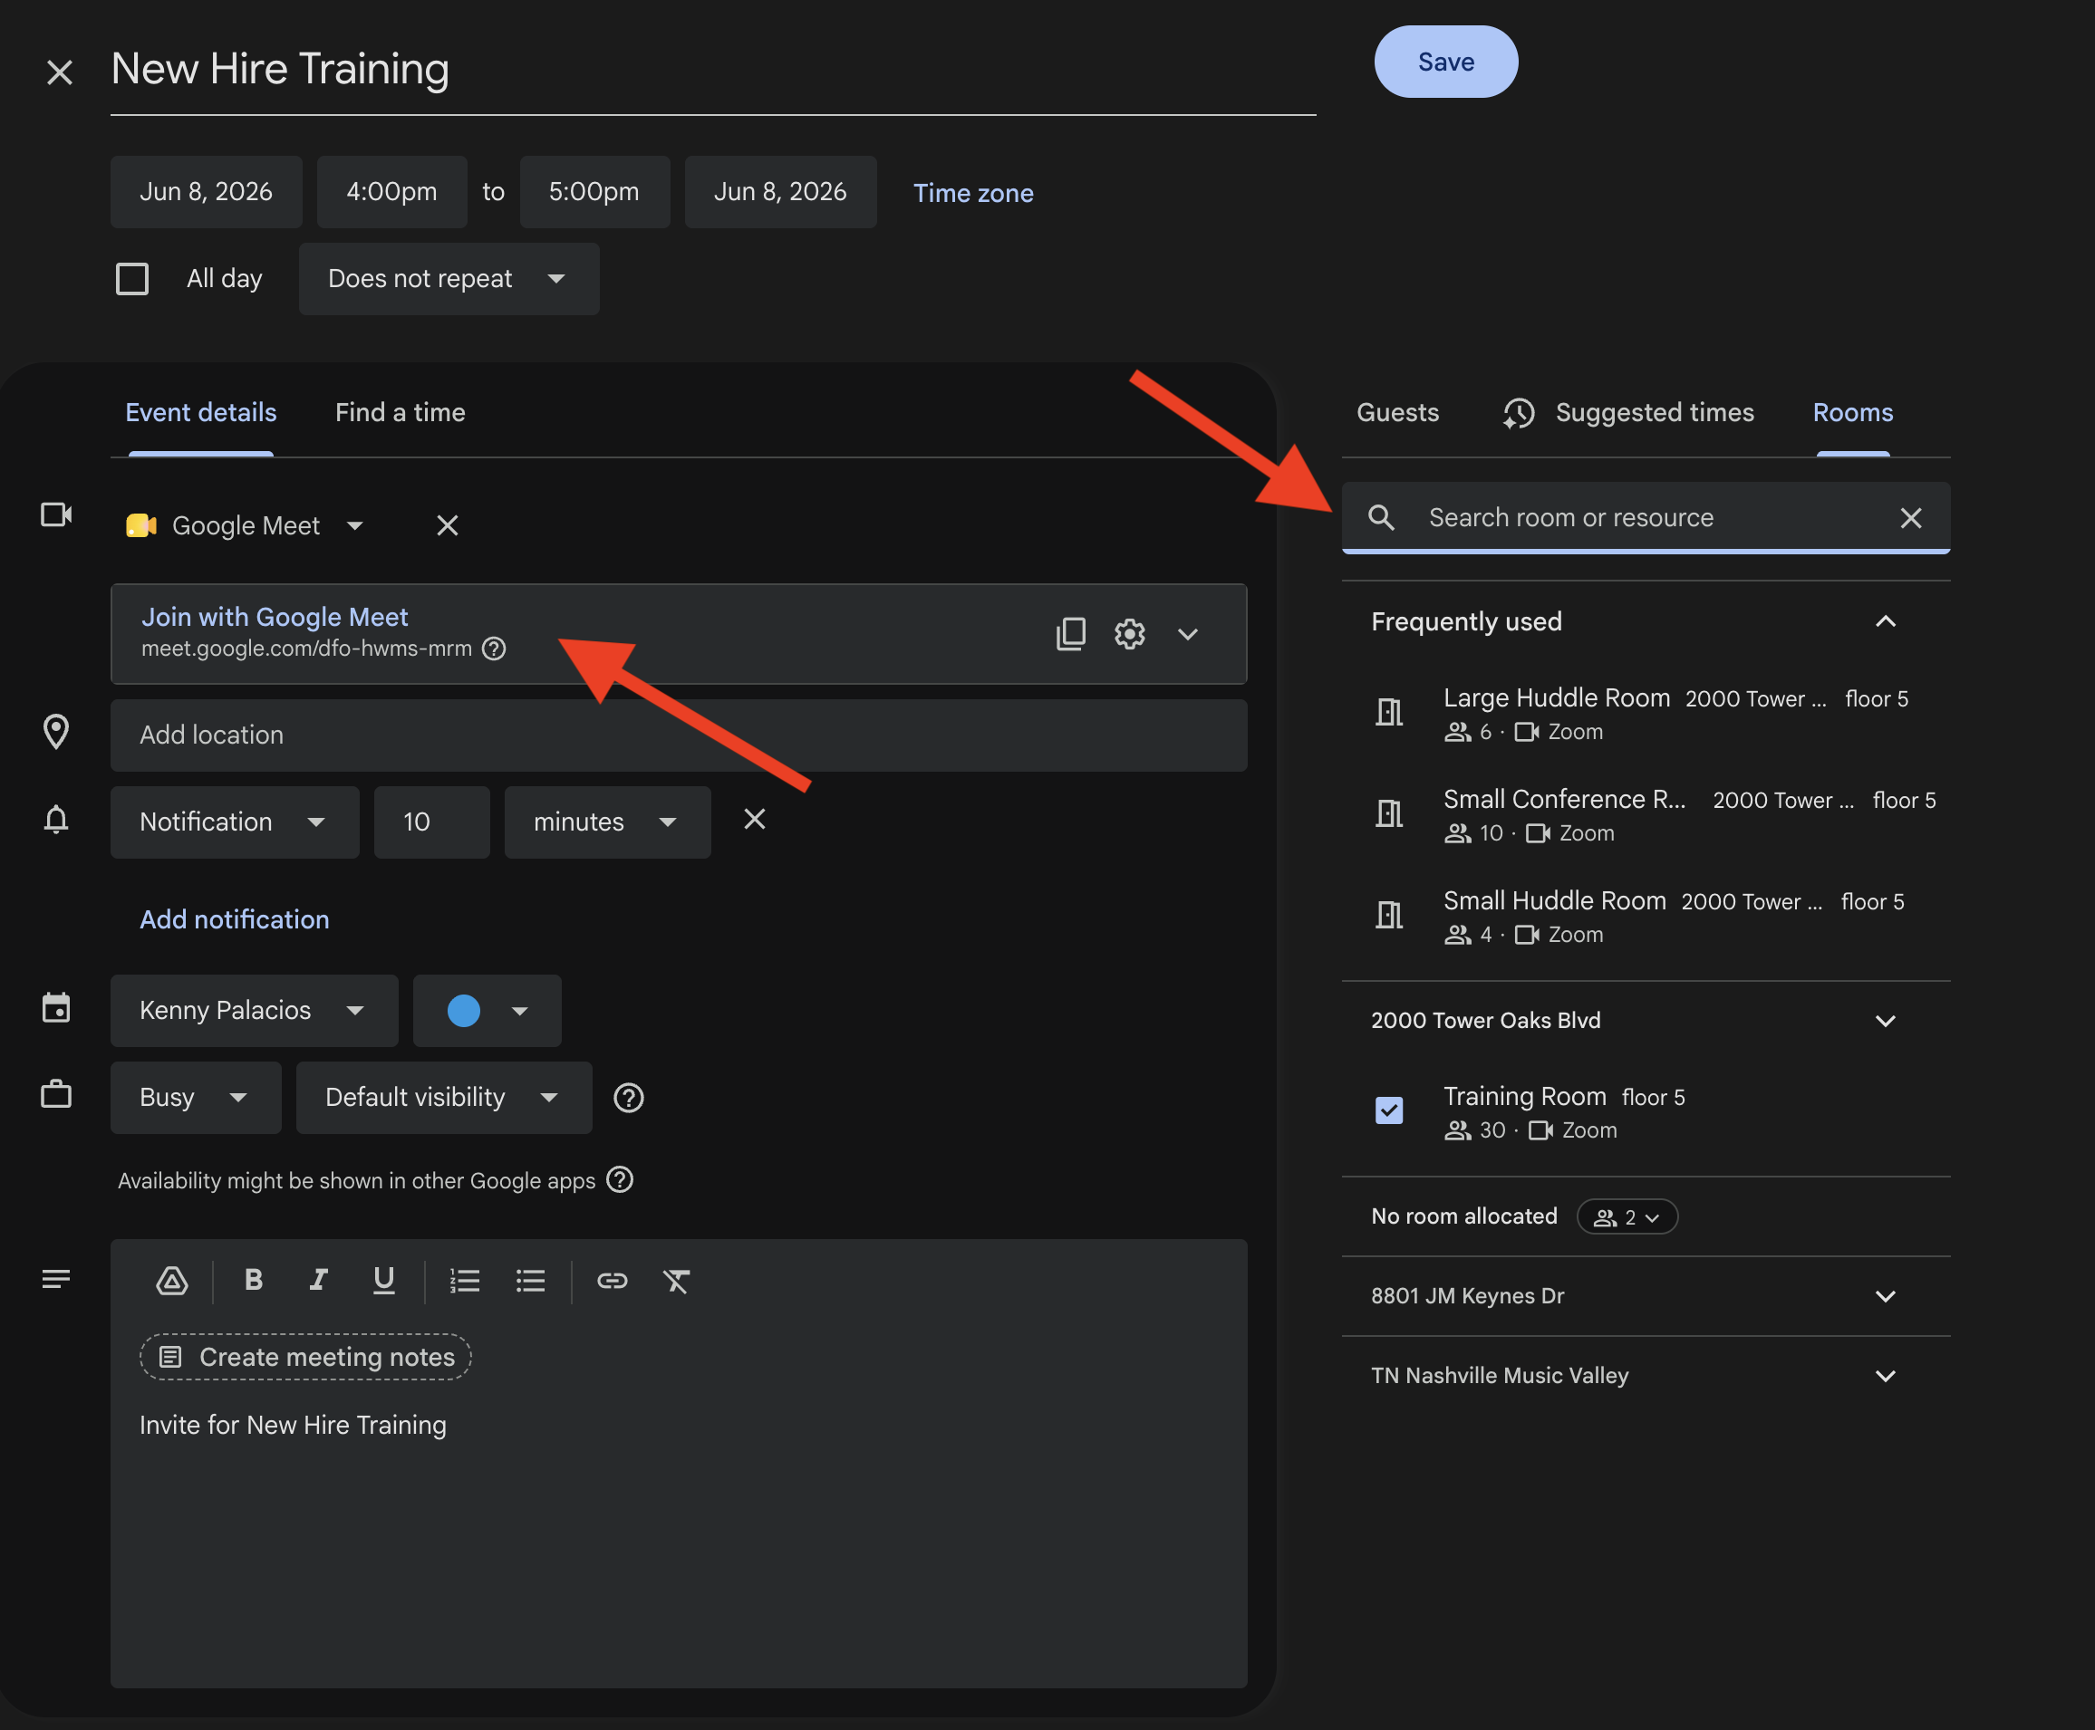Open the Busy availability dropdown

point(196,1097)
